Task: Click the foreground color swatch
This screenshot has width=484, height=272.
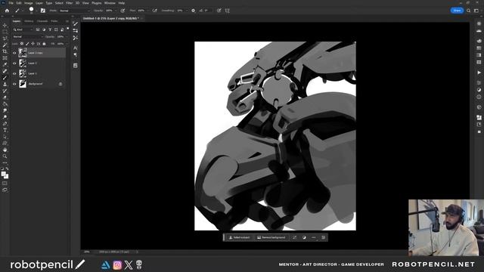Action: point(3,175)
